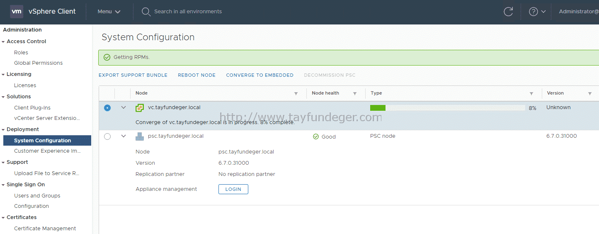Open the Menu dropdown

[x=109, y=12]
